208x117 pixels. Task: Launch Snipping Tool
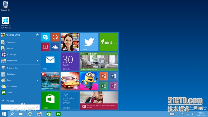pyautogui.click(x=20, y=68)
